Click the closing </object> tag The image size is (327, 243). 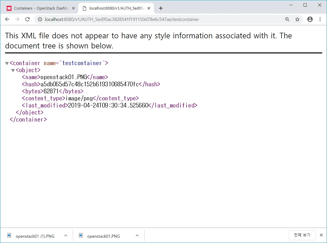(30, 112)
